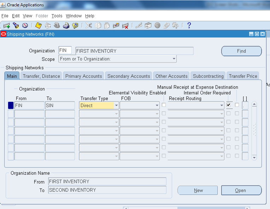Image resolution: width=270 pixels, height=209 pixels.
Task: Click the records scrollbar down arrow
Action: click(254, 157)
